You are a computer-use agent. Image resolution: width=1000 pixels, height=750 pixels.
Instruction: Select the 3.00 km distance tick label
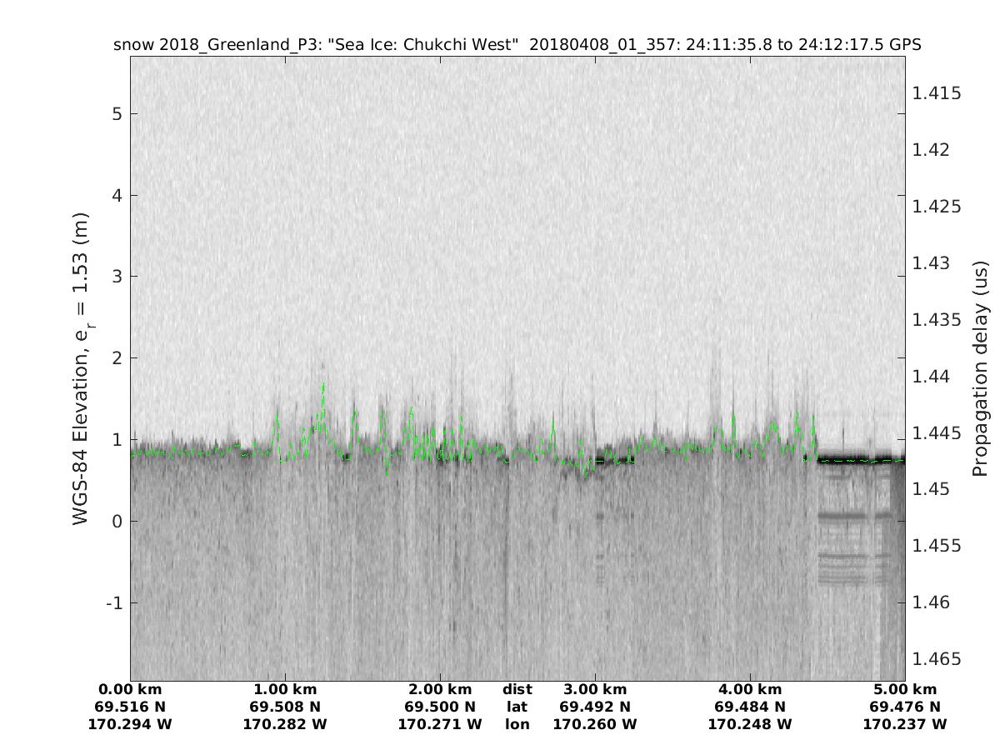[595, 689]
